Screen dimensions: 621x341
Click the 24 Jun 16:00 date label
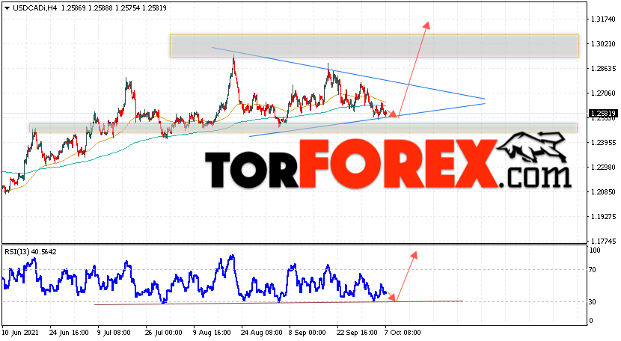coord(69,332)
